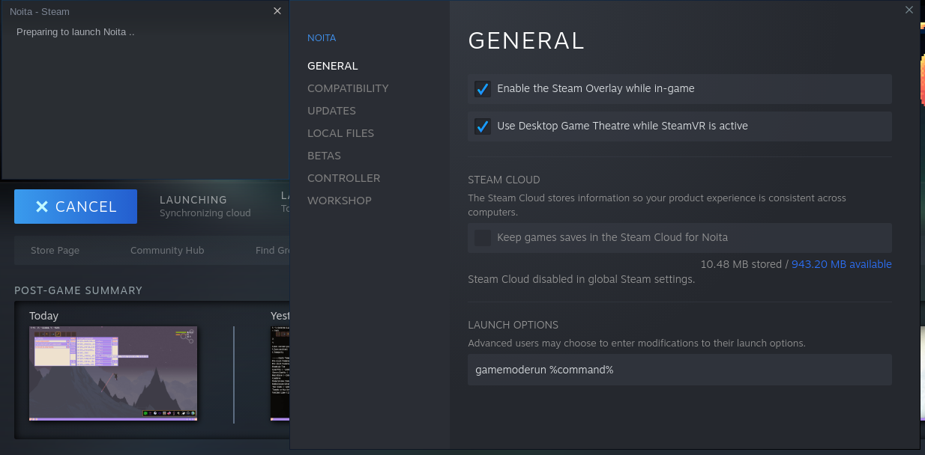This screenshot has width=925, height=455.
Task: Click the LAUNCH OPTIONS section heading
Action: tap(513, 326)
